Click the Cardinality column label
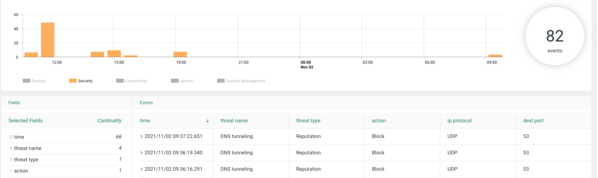598x178 pixels. [110, 120]
